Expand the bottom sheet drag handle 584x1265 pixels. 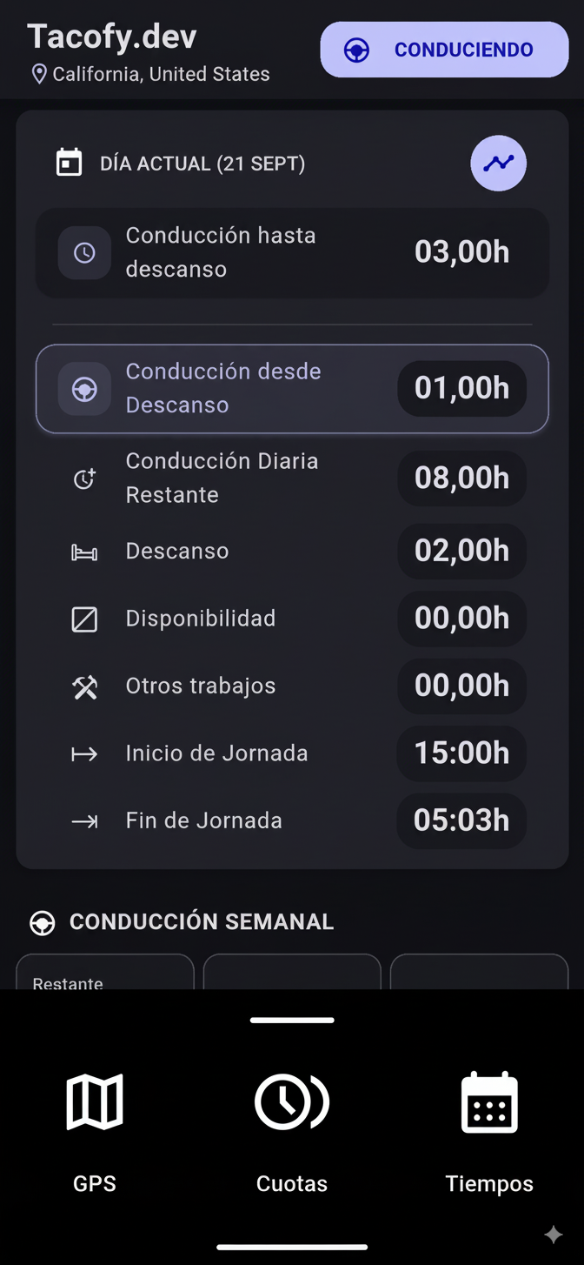(x=292, y=1020)
